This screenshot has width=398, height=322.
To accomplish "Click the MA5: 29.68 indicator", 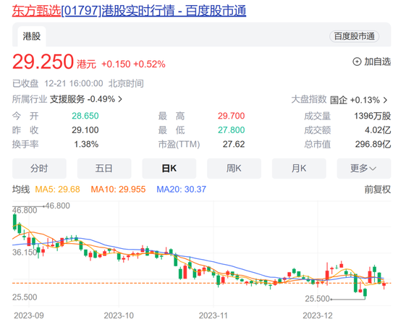I will [x=57, y=190].
